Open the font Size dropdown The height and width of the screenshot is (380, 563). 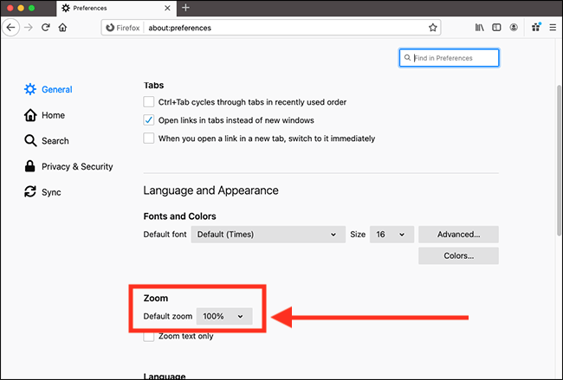pos(392,235)
